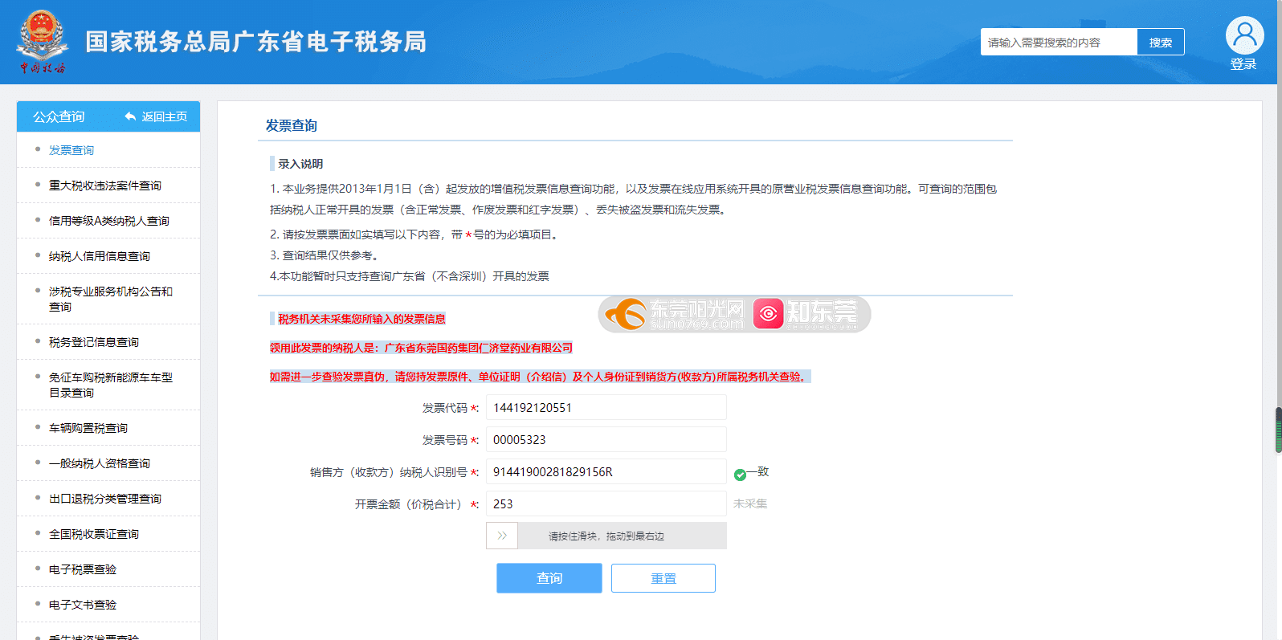The height and width of the screenshot is (640, 1282).
Task: Click the green check mark icon
Action: (x=740, y=475)
